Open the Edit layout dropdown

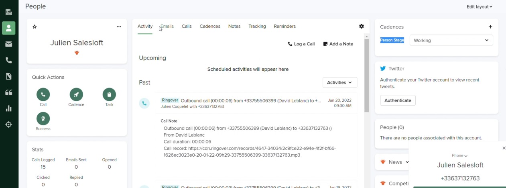click(480, 7)
